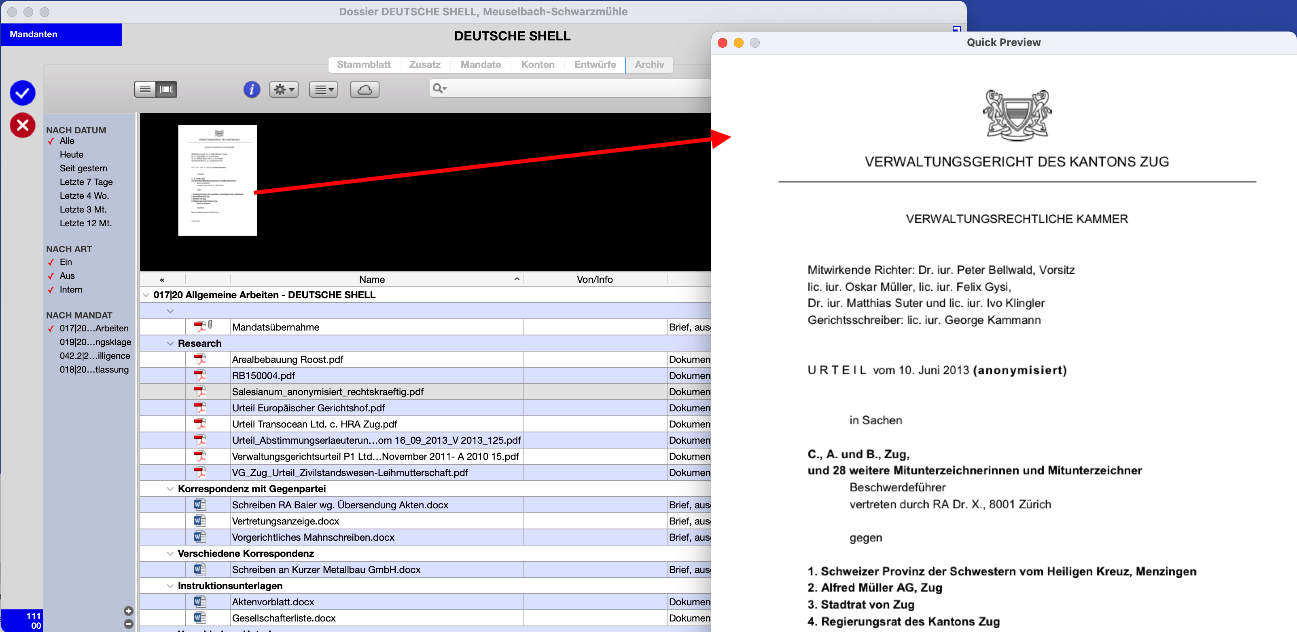Click PDF icon of Mandatsübernahme row
Viewport: 1297px width, 632px height.
point(200,327)
